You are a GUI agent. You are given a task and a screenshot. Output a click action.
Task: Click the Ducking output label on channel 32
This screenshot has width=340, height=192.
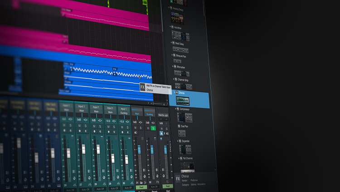click(x=150, y=115)
